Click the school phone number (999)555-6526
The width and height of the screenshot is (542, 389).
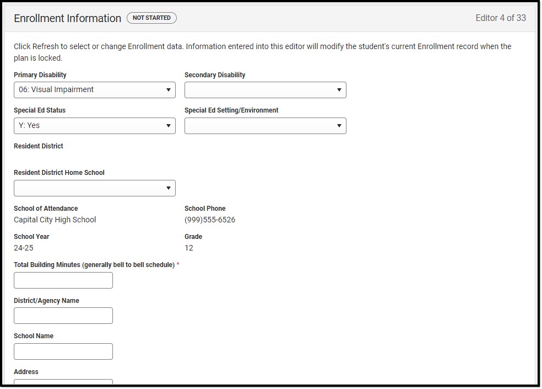[210, 220]
